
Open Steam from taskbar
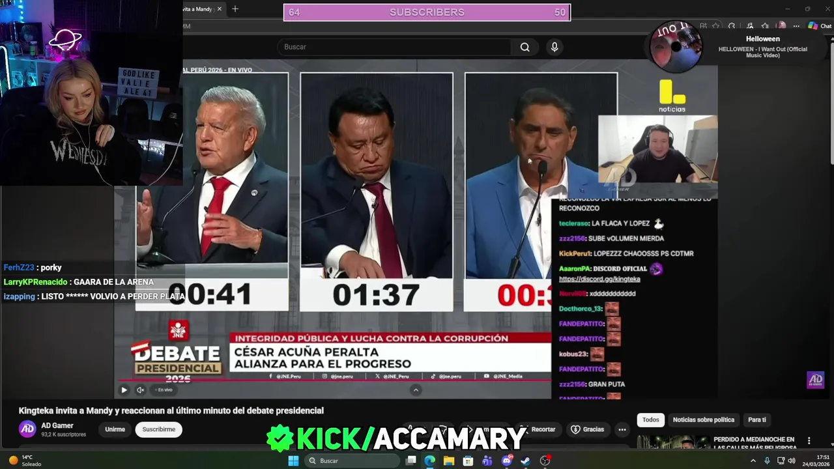click(526, 461)
